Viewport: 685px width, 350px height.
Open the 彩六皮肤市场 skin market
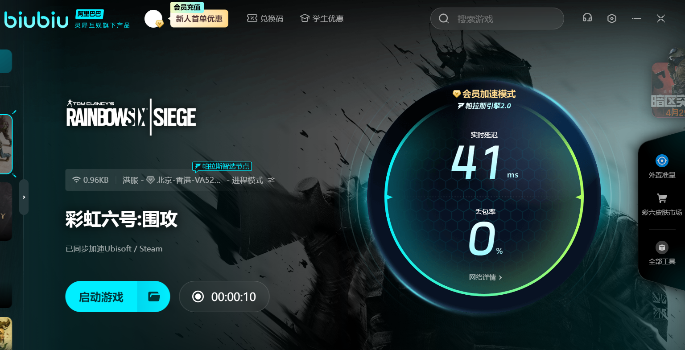tap(662, 205)
